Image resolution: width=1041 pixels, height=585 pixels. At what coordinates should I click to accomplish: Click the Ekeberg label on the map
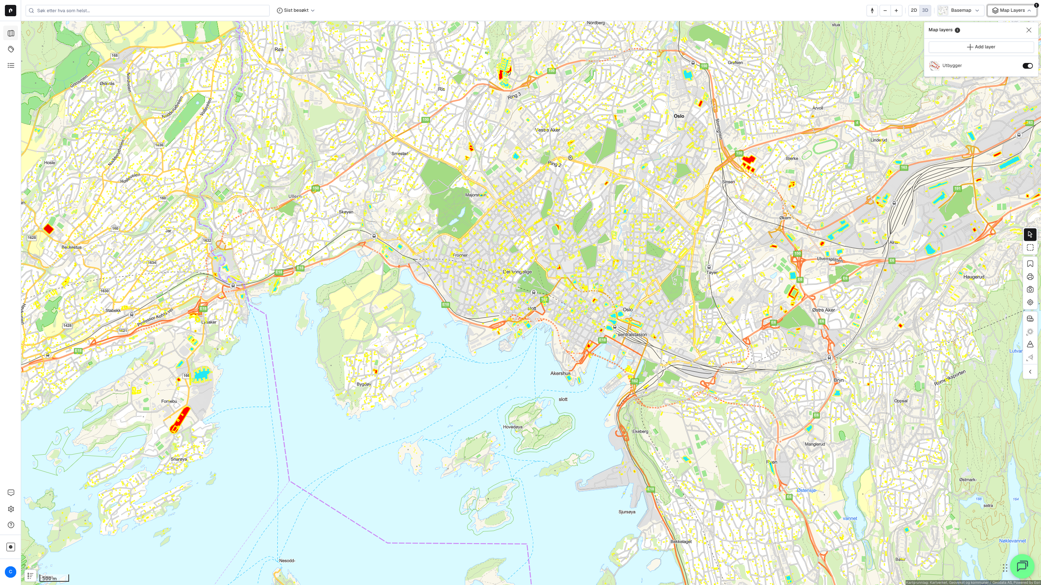[640, 431]
